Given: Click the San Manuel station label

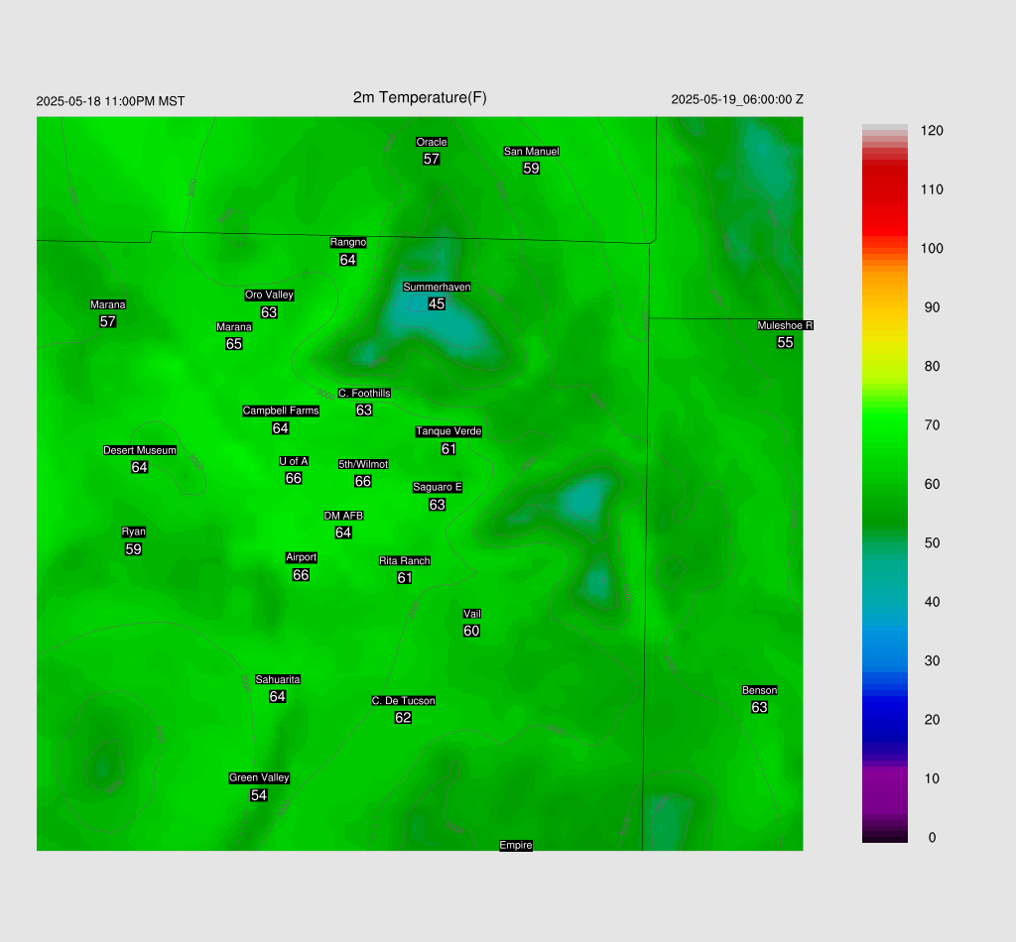Looking at the screenshot, I should (532, 152).
